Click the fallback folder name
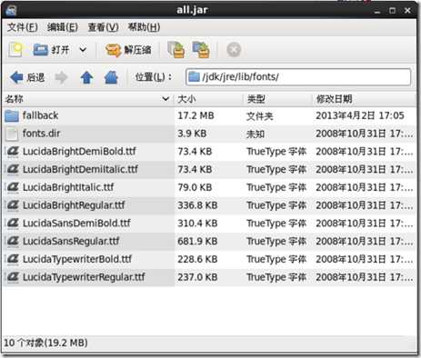This screenshot has height=358, width=421. point(40,115)
